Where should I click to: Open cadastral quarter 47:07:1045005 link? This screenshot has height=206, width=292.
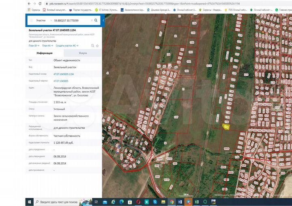tap(61, 81)
